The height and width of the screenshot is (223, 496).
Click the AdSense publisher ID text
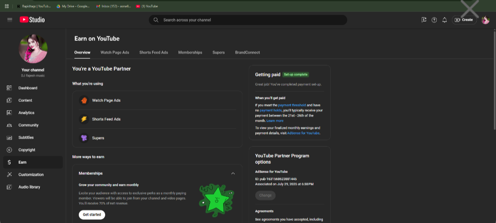(276, 179)
